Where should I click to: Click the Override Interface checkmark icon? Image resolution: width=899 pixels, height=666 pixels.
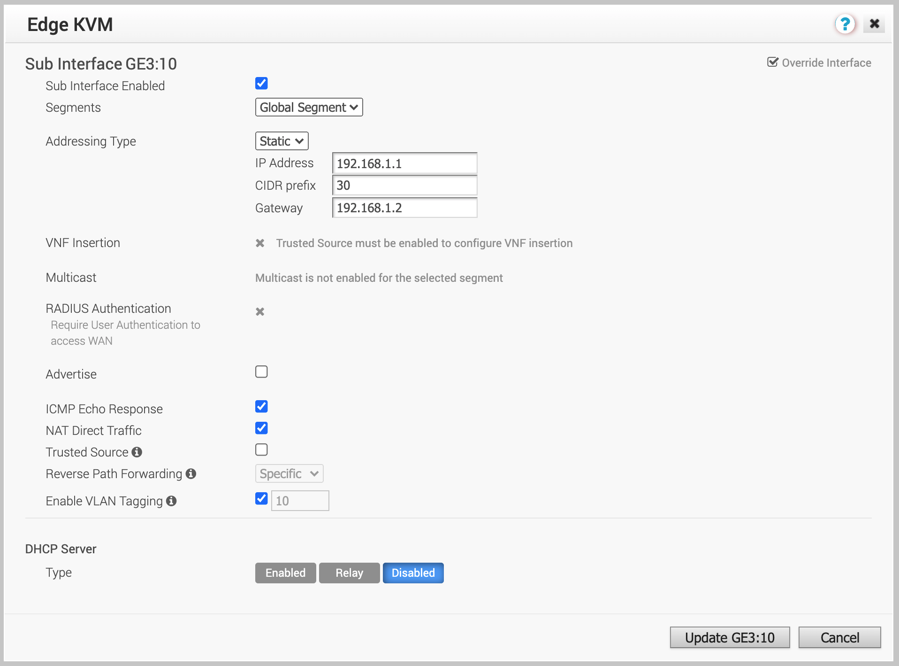click(x=773, y=62)
